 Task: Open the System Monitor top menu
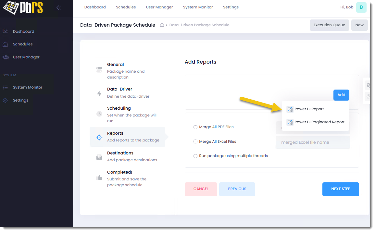click(198, 7)
